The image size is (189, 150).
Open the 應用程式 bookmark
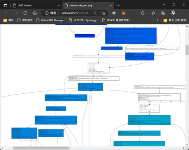25,20
